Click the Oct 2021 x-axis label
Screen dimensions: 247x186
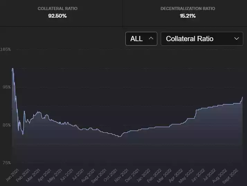111,175
